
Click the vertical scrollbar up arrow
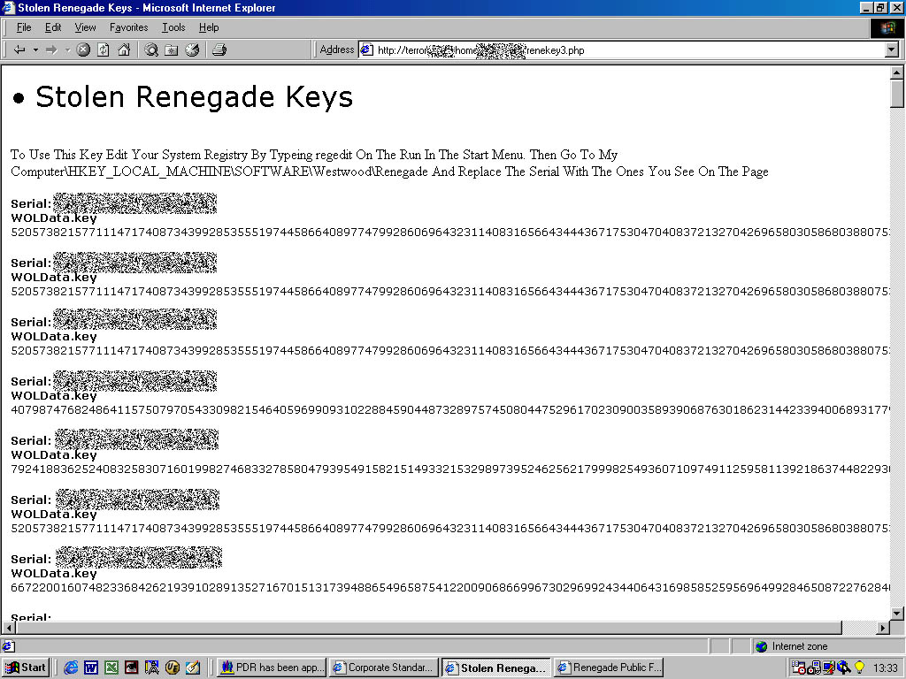coord(897,73)
